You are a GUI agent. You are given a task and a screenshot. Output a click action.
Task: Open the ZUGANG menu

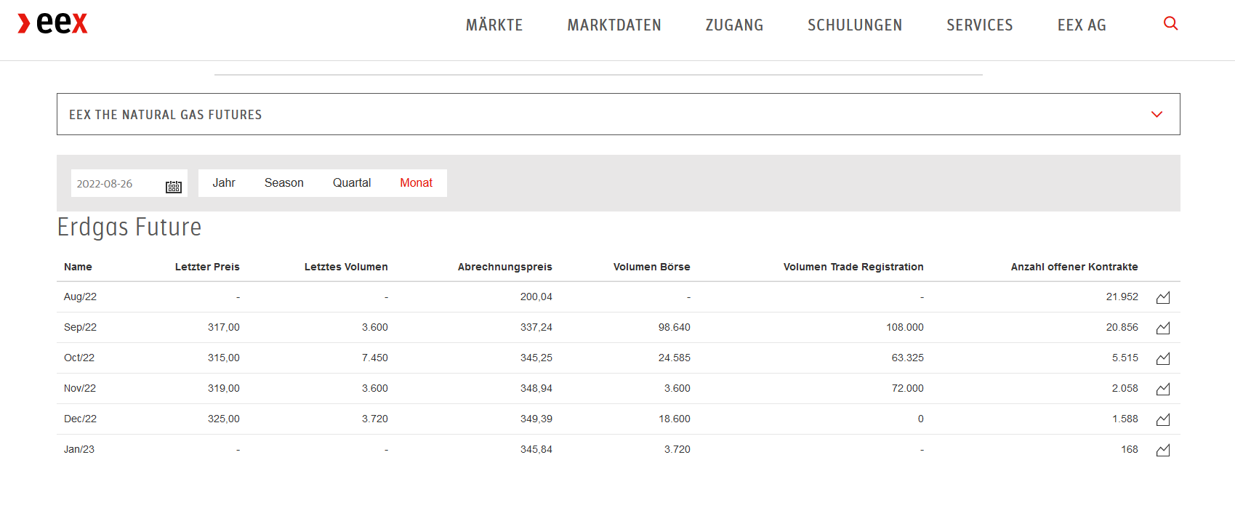pos(734,25)
